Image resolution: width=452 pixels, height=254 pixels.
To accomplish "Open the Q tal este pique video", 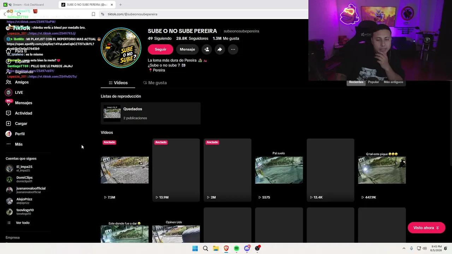I will 382,170.
